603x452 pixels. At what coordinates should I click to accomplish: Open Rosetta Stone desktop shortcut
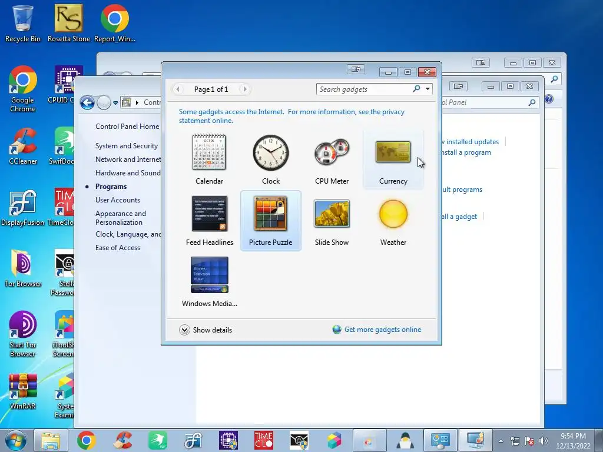click(x=69, y=23)
